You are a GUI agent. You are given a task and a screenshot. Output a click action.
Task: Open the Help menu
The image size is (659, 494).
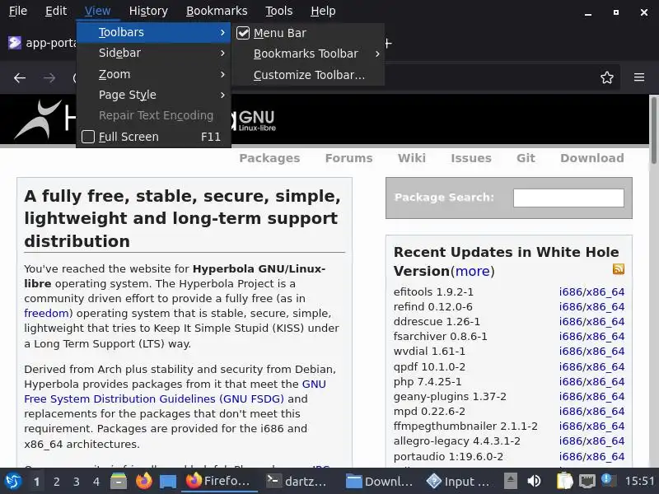click(323, 11)
